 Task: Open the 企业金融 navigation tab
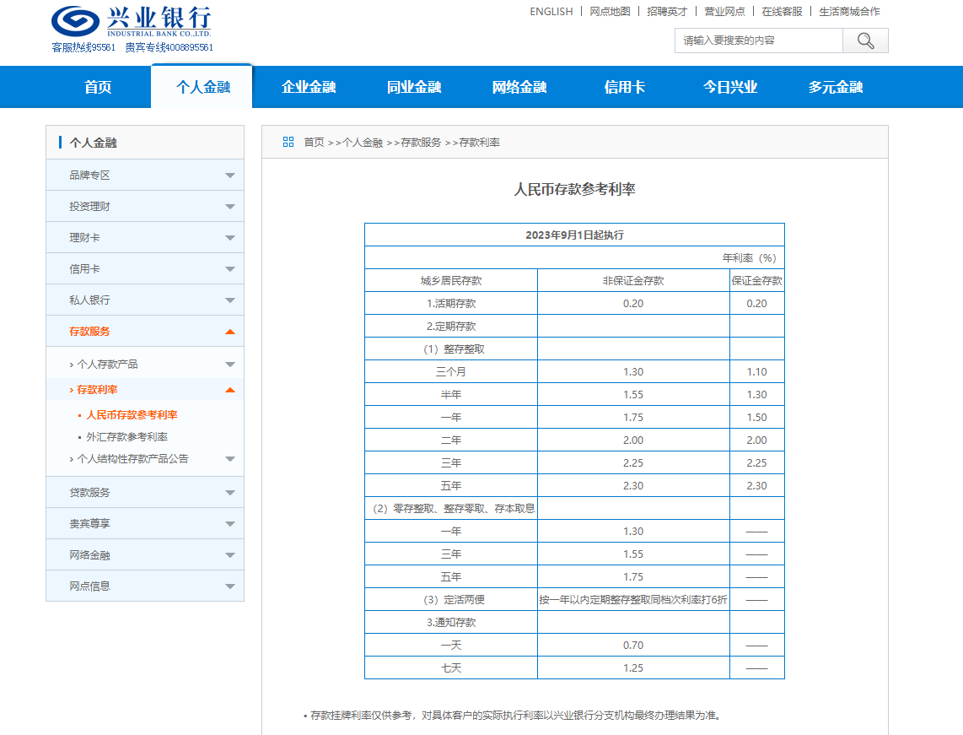tap(309, 87)
